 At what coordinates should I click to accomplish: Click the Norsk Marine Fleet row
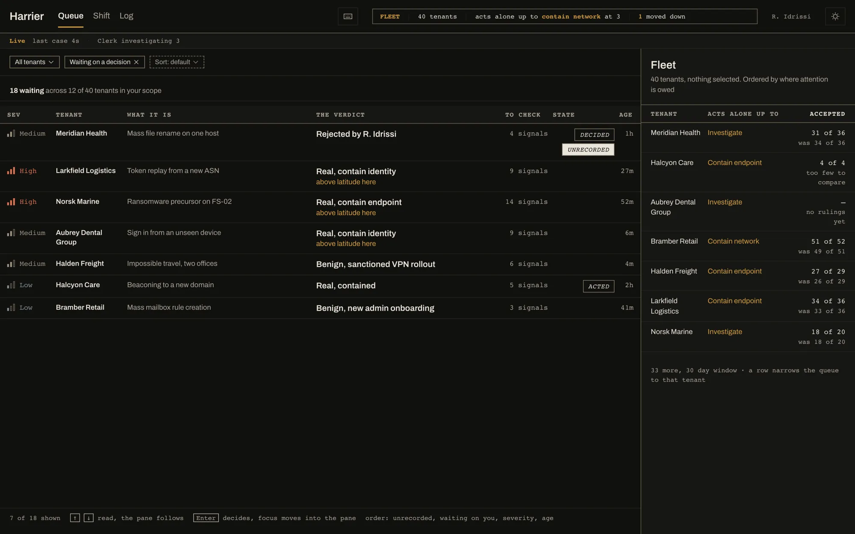coord(748,337)
